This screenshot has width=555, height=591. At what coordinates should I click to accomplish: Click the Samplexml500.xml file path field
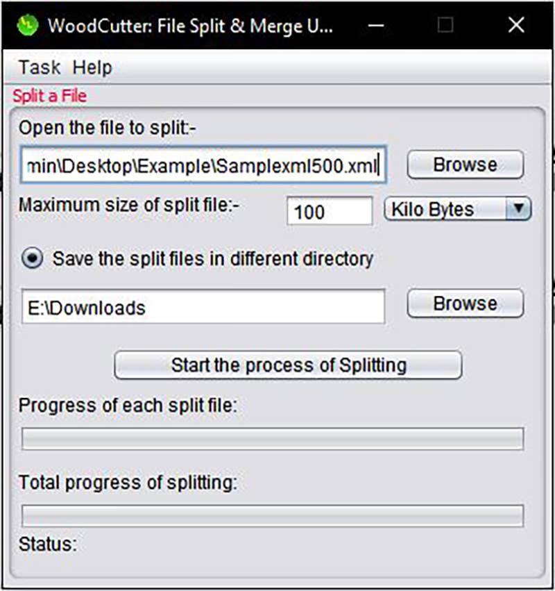pos(203,165)
